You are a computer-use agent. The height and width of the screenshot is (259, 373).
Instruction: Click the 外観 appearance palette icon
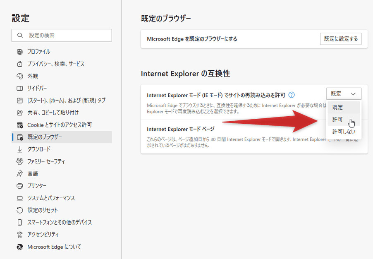coord(20,76)
